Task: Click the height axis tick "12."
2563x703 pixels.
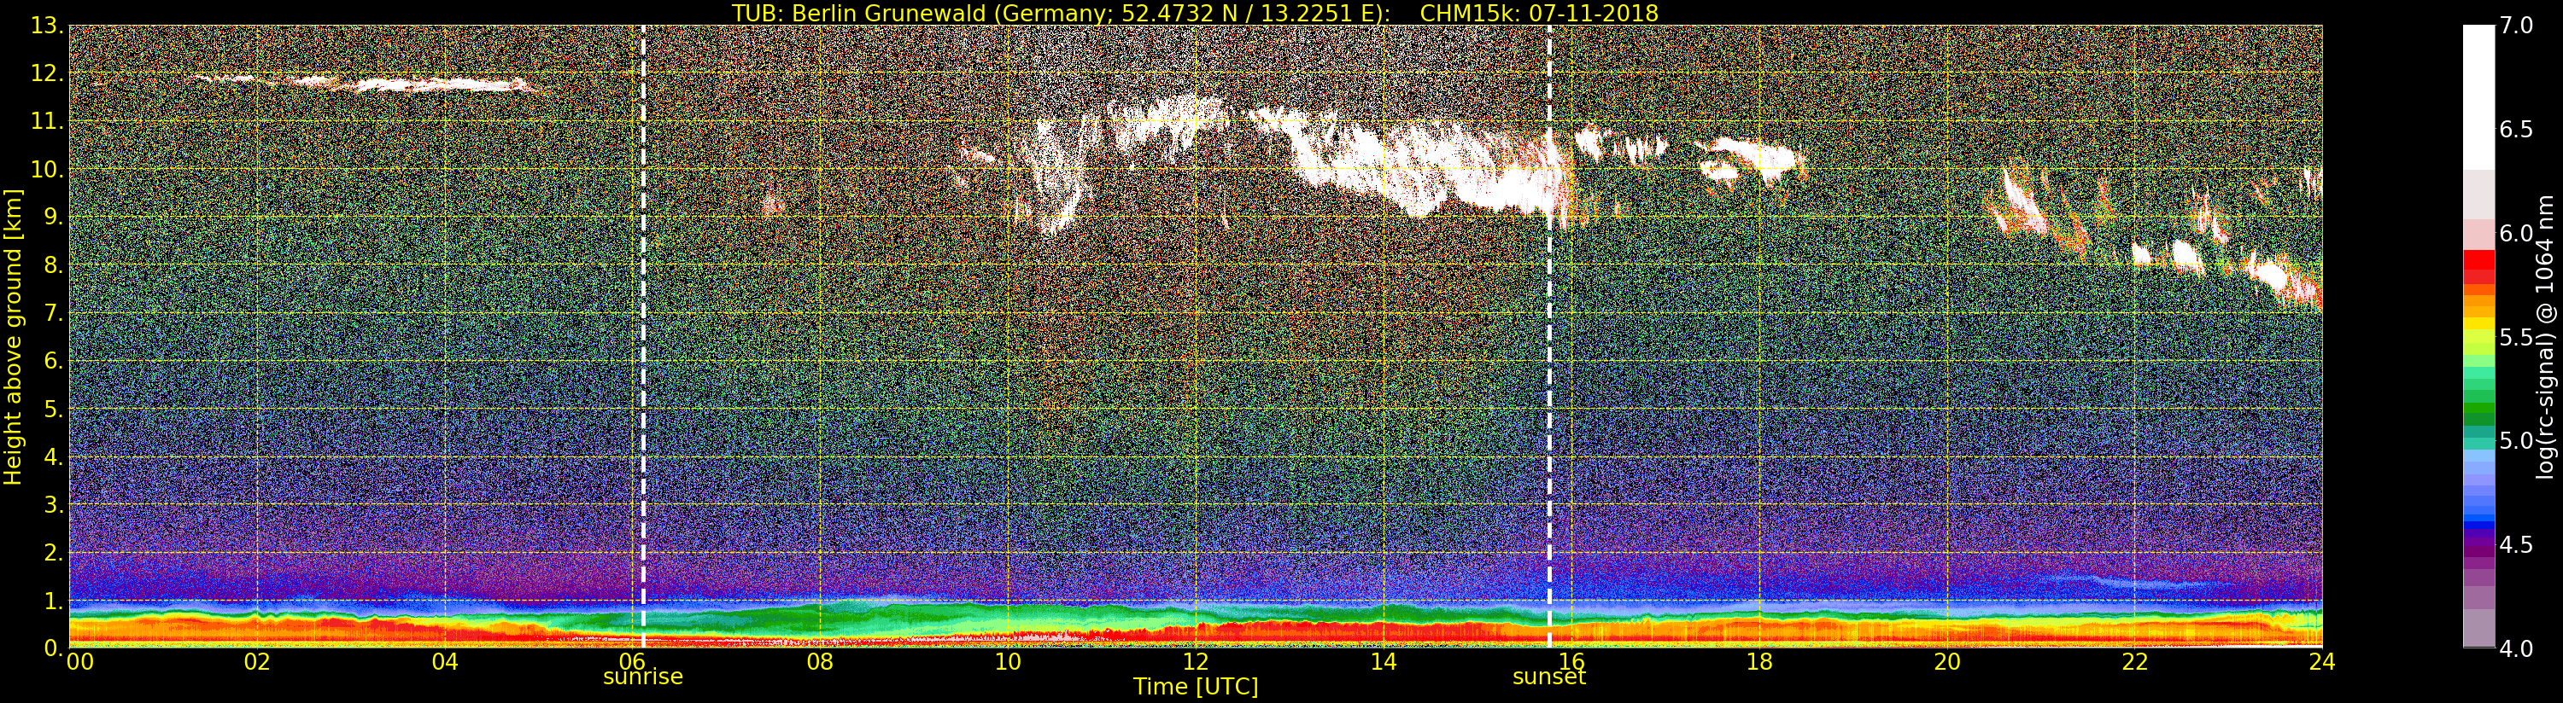Action: pos(47,73)
